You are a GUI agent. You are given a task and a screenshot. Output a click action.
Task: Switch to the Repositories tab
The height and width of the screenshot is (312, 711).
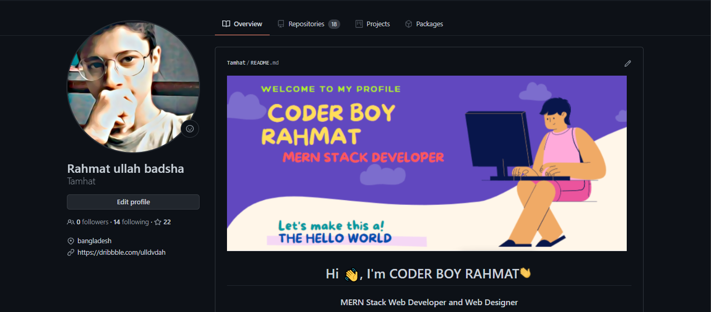tap(306, 24)
